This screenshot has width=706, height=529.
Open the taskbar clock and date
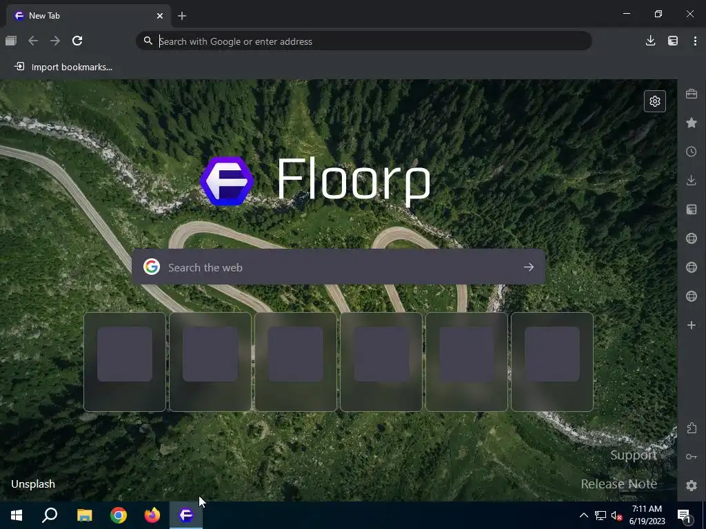[x=647, y=515]
